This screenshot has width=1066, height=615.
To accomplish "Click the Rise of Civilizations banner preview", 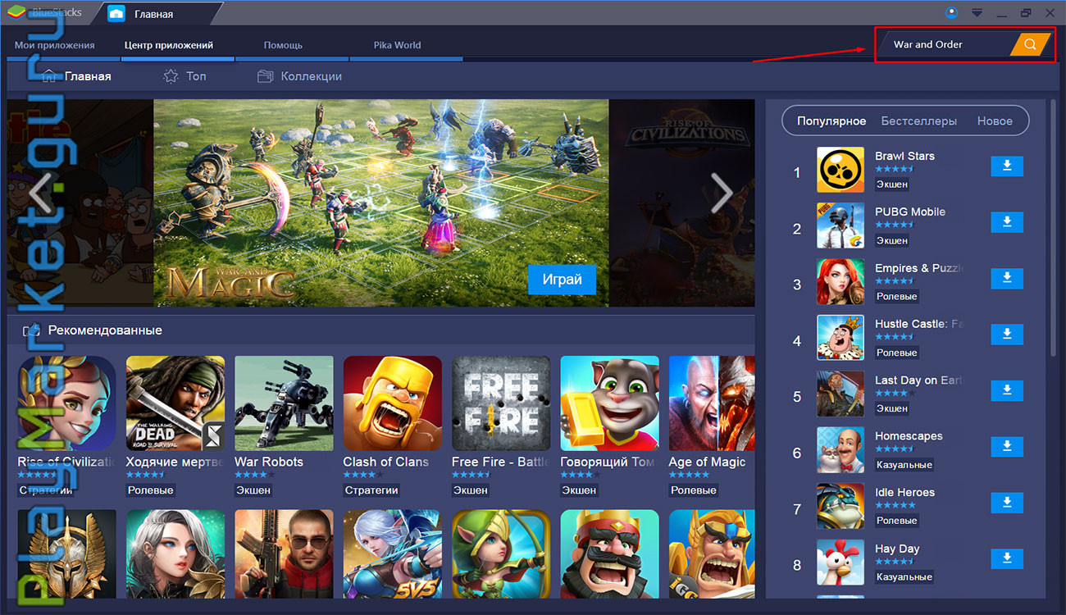I will tap(681, 203).
